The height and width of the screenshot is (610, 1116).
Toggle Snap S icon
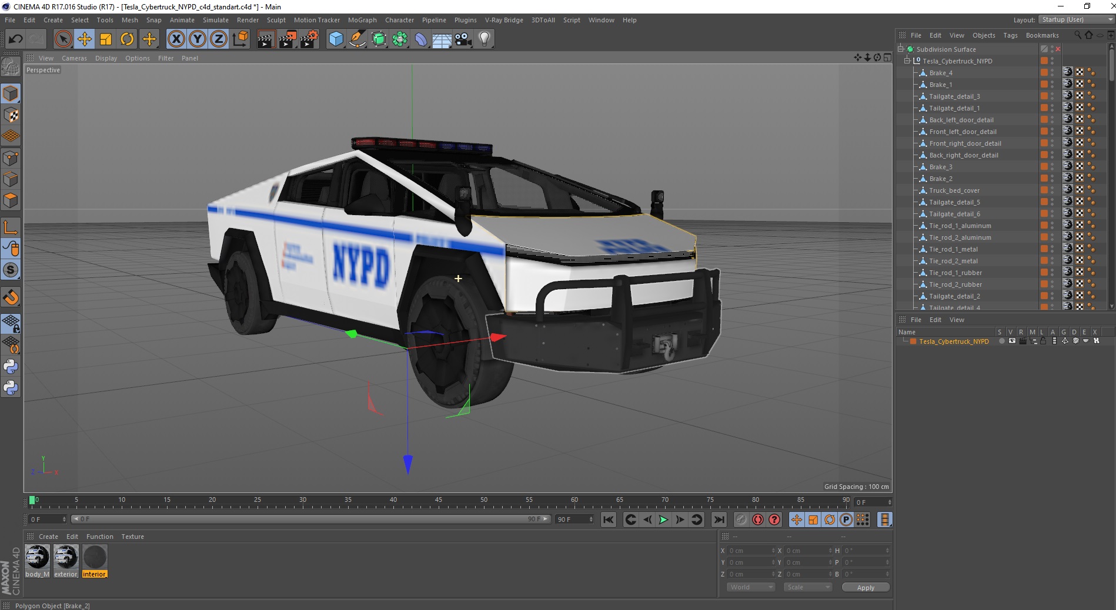[x=11, y=270]
